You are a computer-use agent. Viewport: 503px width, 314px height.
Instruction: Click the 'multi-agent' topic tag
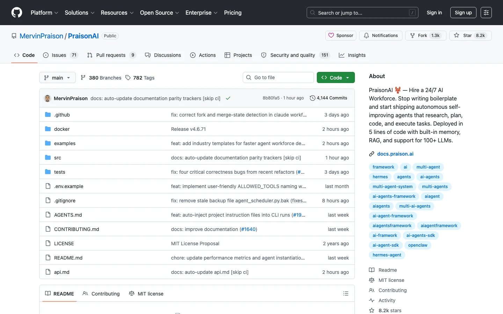point(428,167)
